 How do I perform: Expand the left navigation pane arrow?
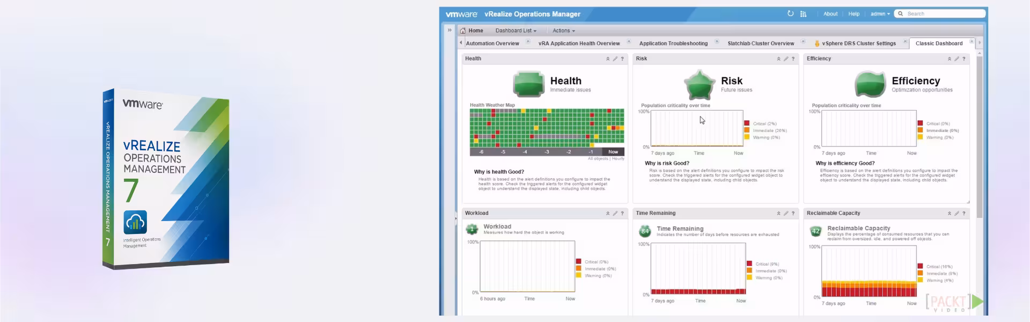pyautogui.click(x=450, y=30)
